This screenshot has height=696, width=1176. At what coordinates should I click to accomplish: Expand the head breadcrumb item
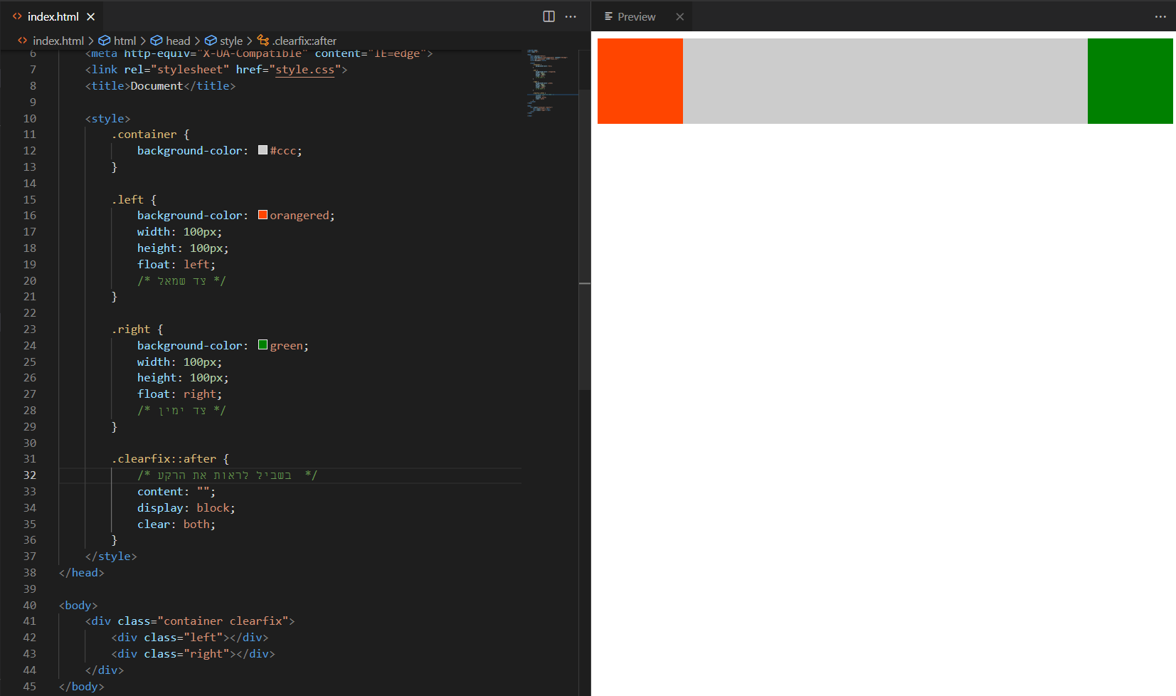tap(177, 41)
